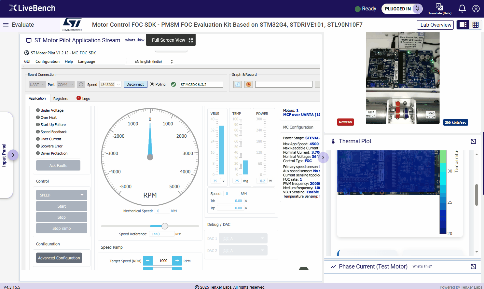This screenshot has width=484, height=289.
Task: Click the Speed Reference 1440 value field
Action: 162,234
